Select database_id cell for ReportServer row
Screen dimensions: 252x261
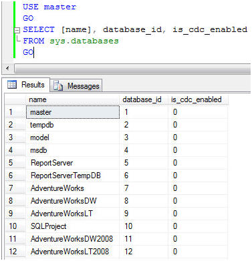tap(144, 163)
